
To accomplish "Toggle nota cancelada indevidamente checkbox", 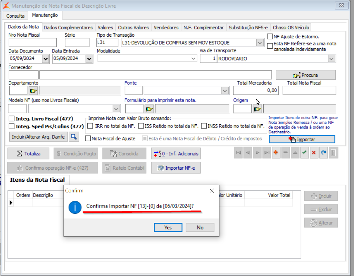I will (270, 46).
